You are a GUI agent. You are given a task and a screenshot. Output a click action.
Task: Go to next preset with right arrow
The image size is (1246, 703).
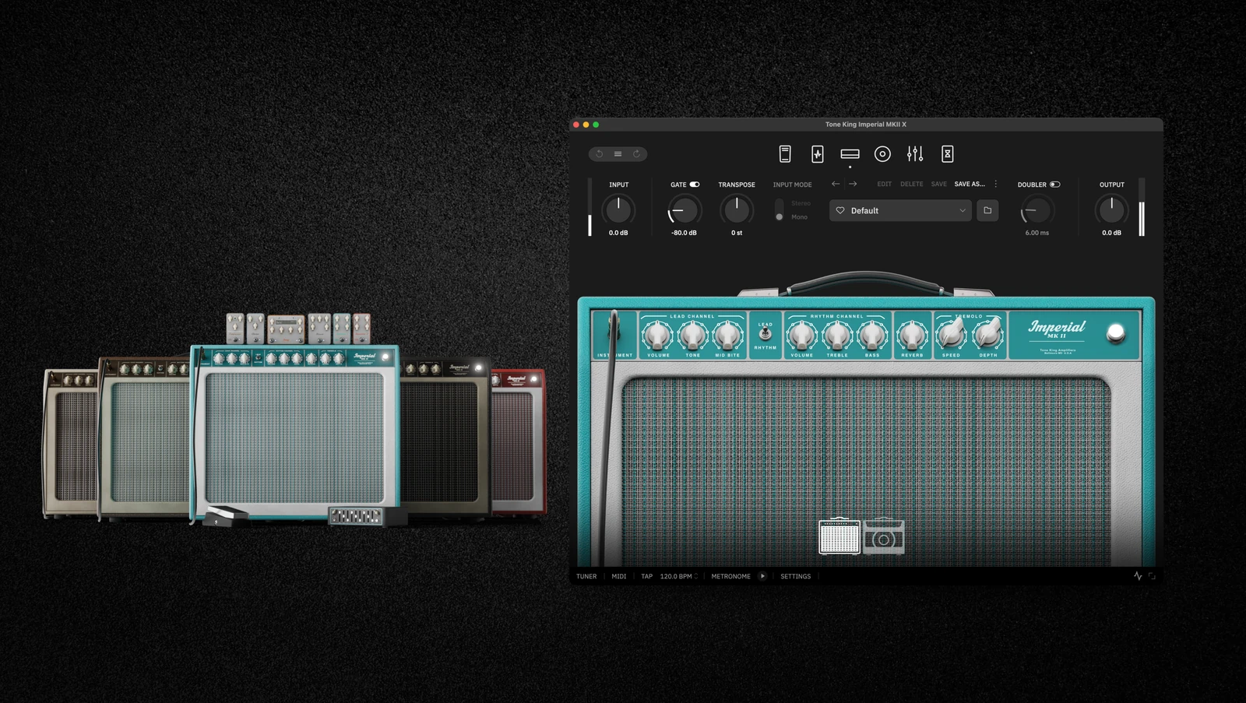tap(853, 184)
